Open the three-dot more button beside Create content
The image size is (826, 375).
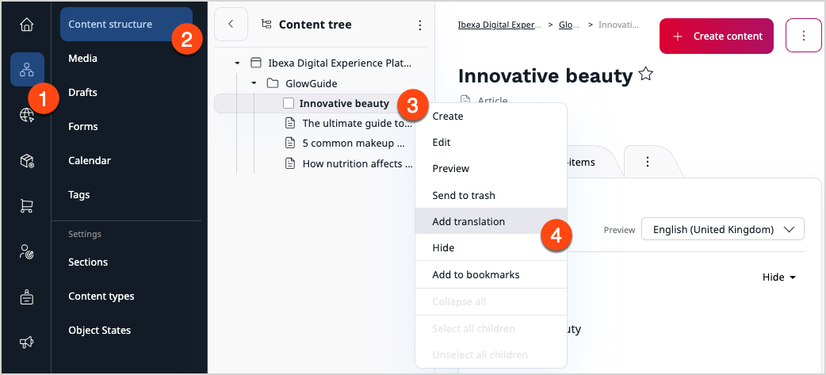pyautogui.click(x=803, y=36)
